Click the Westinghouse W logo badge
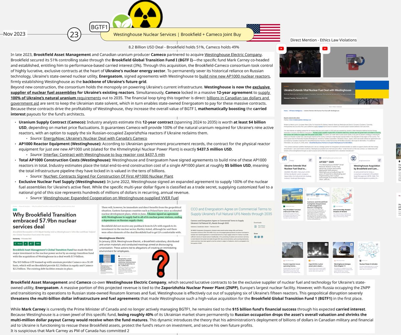The height and width of the screenshot is (335, 401). point(354,158)
